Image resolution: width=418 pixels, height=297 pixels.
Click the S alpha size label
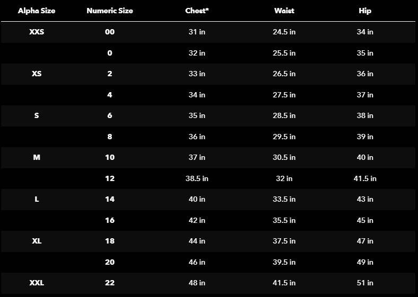[x=37, y=115]
